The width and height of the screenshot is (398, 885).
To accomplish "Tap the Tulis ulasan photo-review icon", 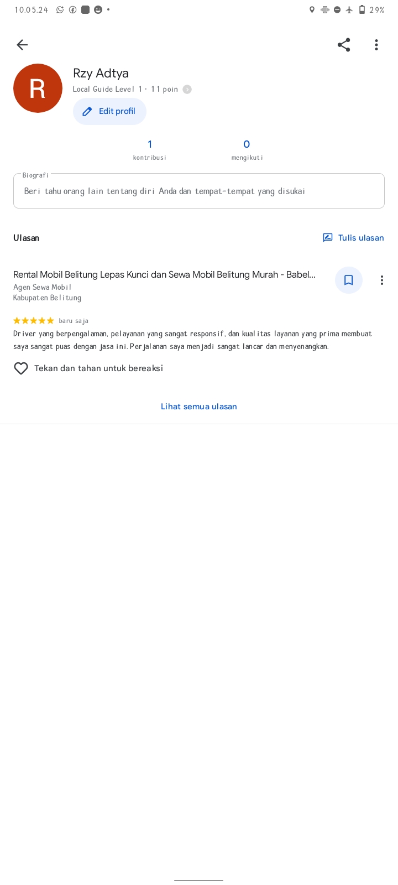I will tap(328, 238).
